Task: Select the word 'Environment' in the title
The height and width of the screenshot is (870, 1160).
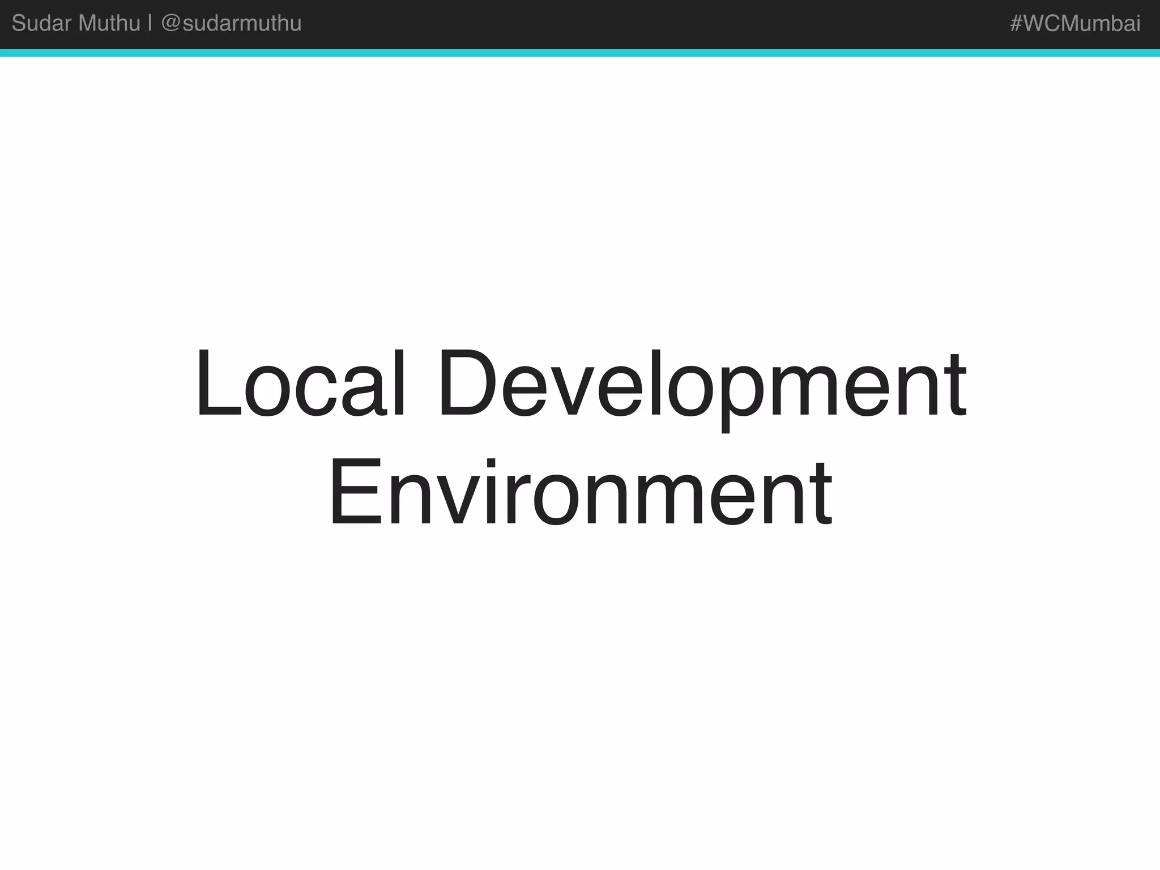Action: 581,491
